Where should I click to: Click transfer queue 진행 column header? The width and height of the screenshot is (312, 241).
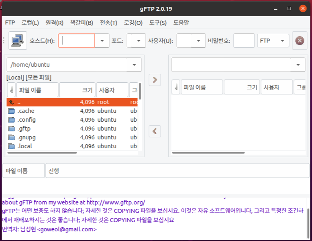pyautogui.click(x=177, y=171)
